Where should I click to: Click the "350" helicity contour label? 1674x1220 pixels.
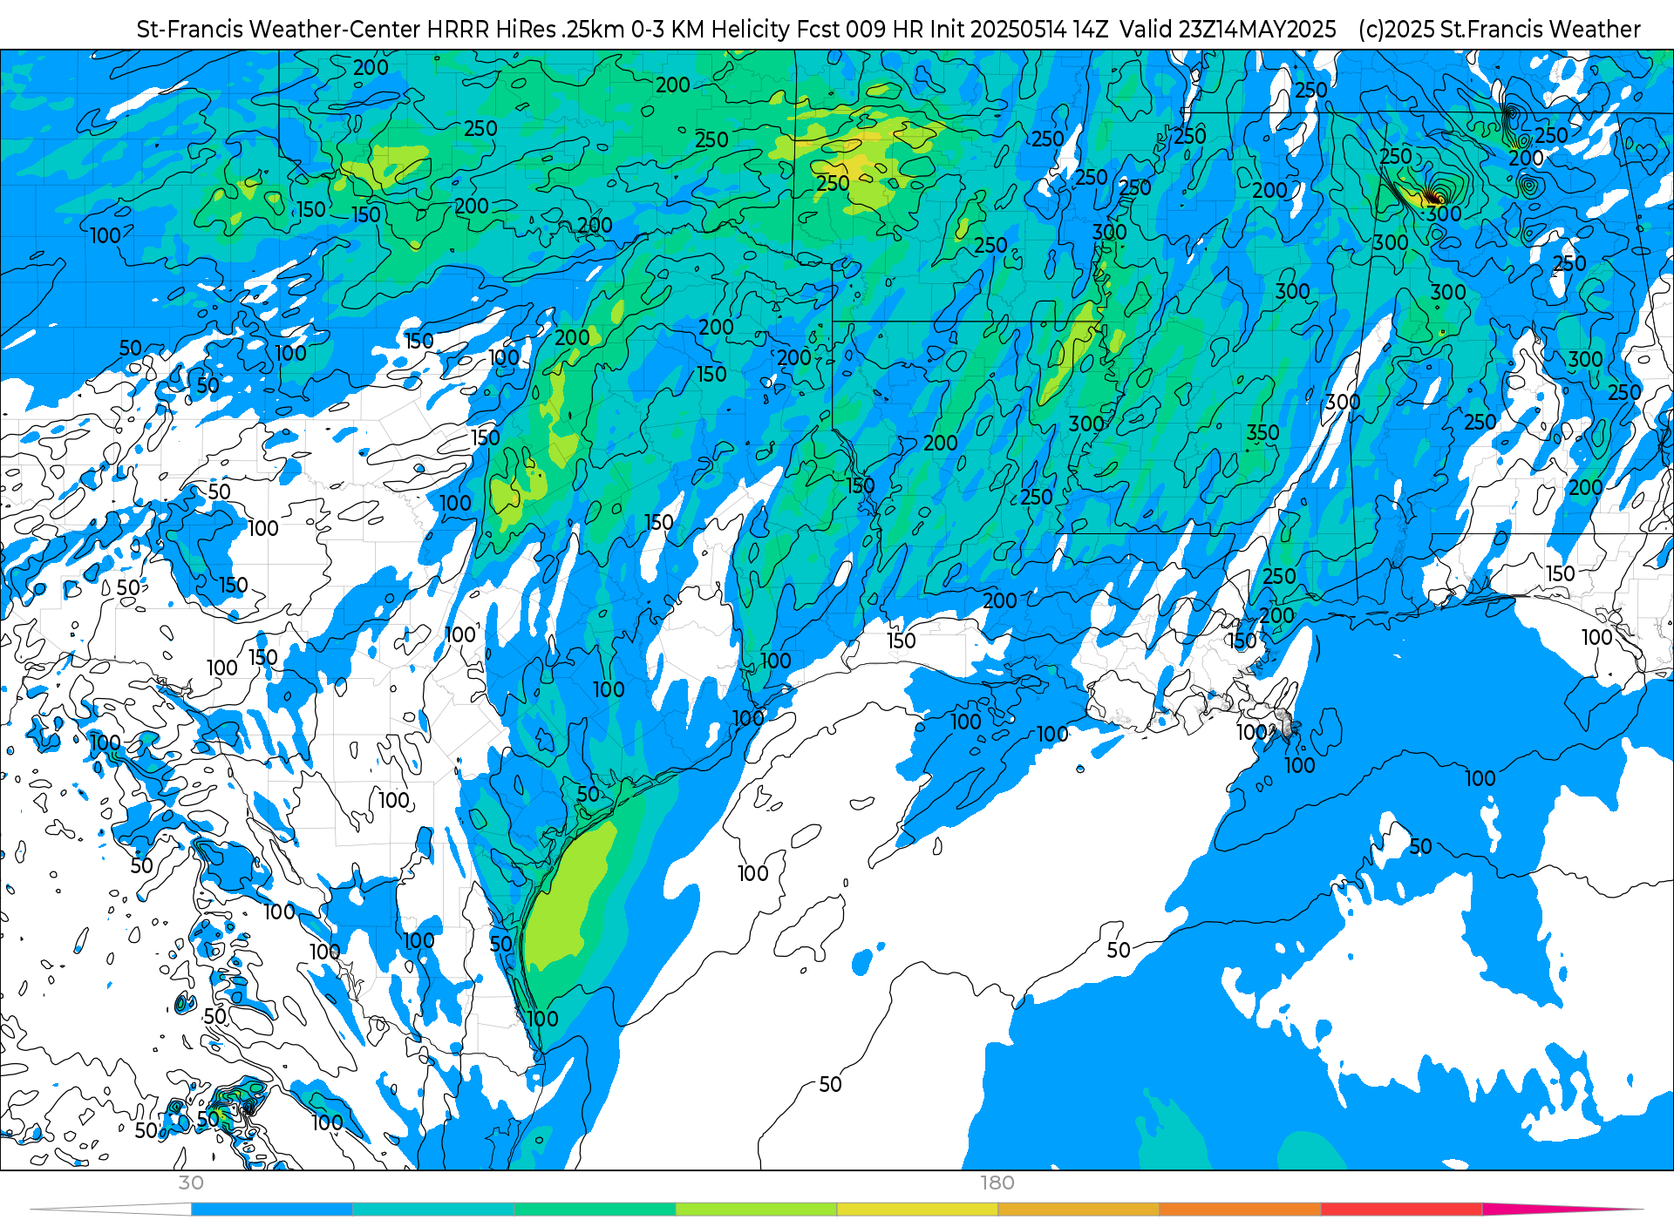point(1262,432)
